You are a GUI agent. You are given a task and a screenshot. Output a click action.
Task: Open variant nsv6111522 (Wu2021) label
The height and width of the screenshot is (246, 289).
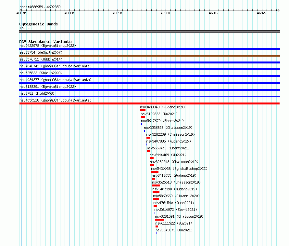[174, 223]
